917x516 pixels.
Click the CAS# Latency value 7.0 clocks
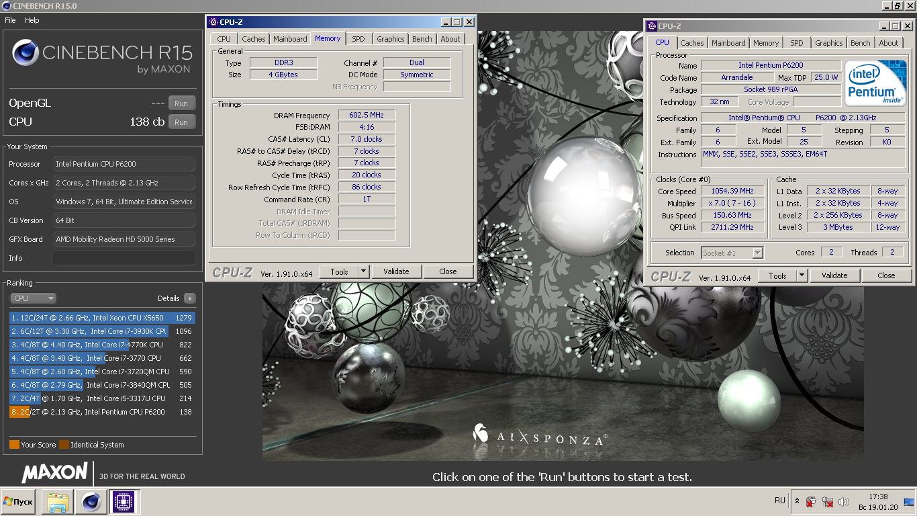click(367, 139)
